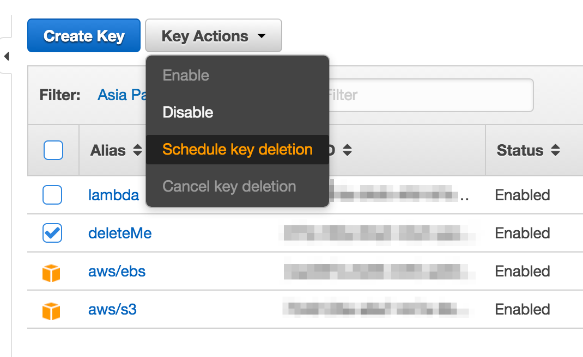This screenshot has width=583, height=357.
Task: Click the aws/ebs orange cube icon
Action: coord(51,273)
